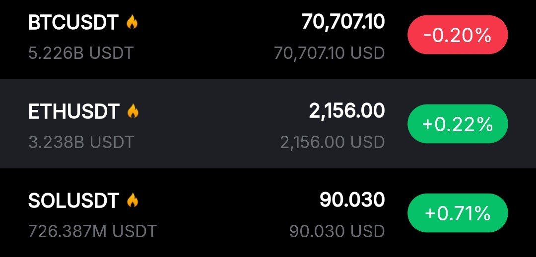Click the flame icon beside ETHUSDT
This screenshot has height=257, width=536.
click(x=133, y=111)
